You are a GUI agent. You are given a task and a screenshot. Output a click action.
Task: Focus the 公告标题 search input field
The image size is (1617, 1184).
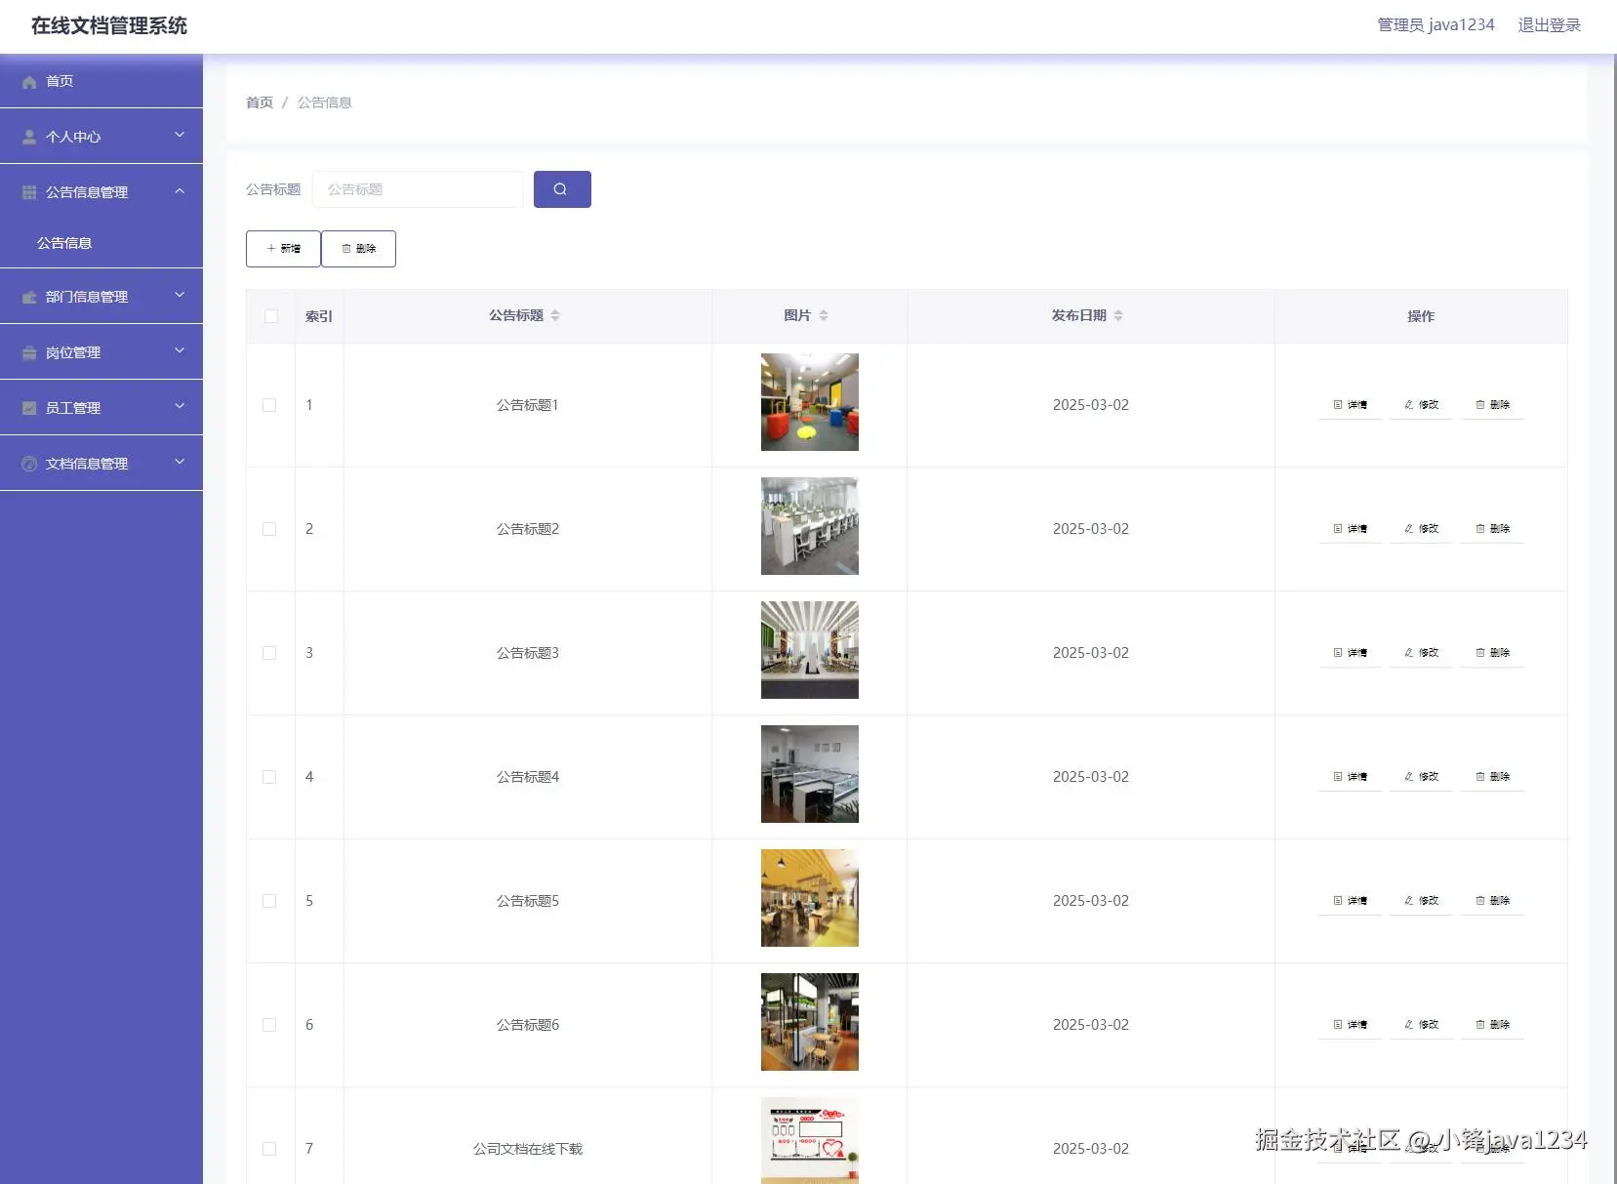tap(418, 189)
